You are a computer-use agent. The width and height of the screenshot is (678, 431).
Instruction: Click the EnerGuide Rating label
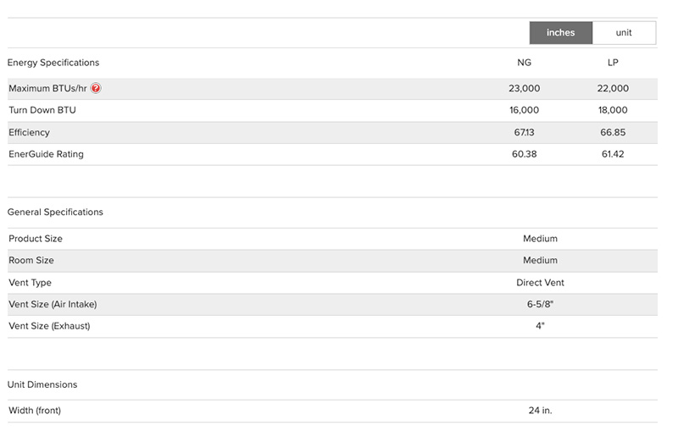46,154
